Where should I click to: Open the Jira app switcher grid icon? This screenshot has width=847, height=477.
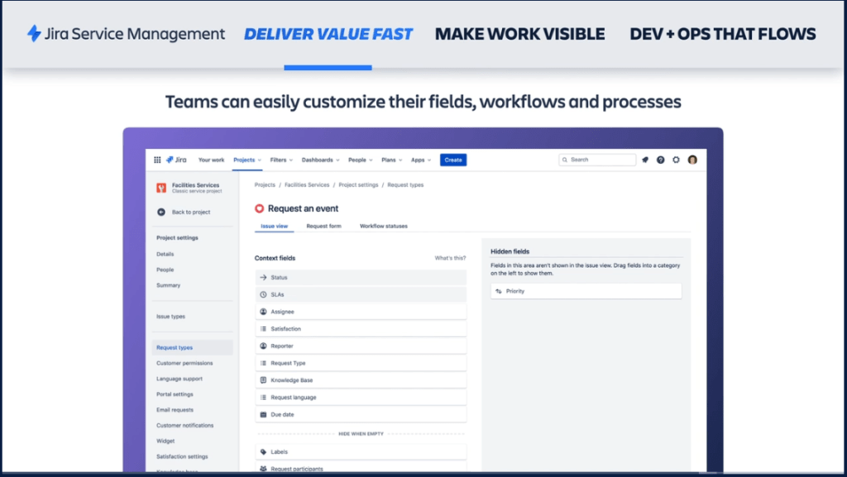coord(157,160)
